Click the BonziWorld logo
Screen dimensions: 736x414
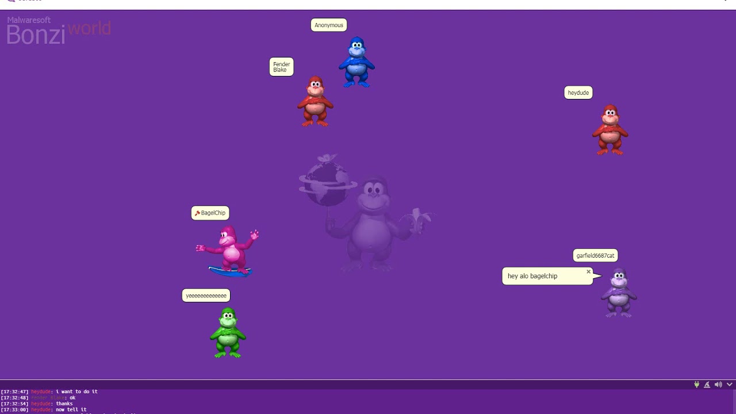pos(59,31)
